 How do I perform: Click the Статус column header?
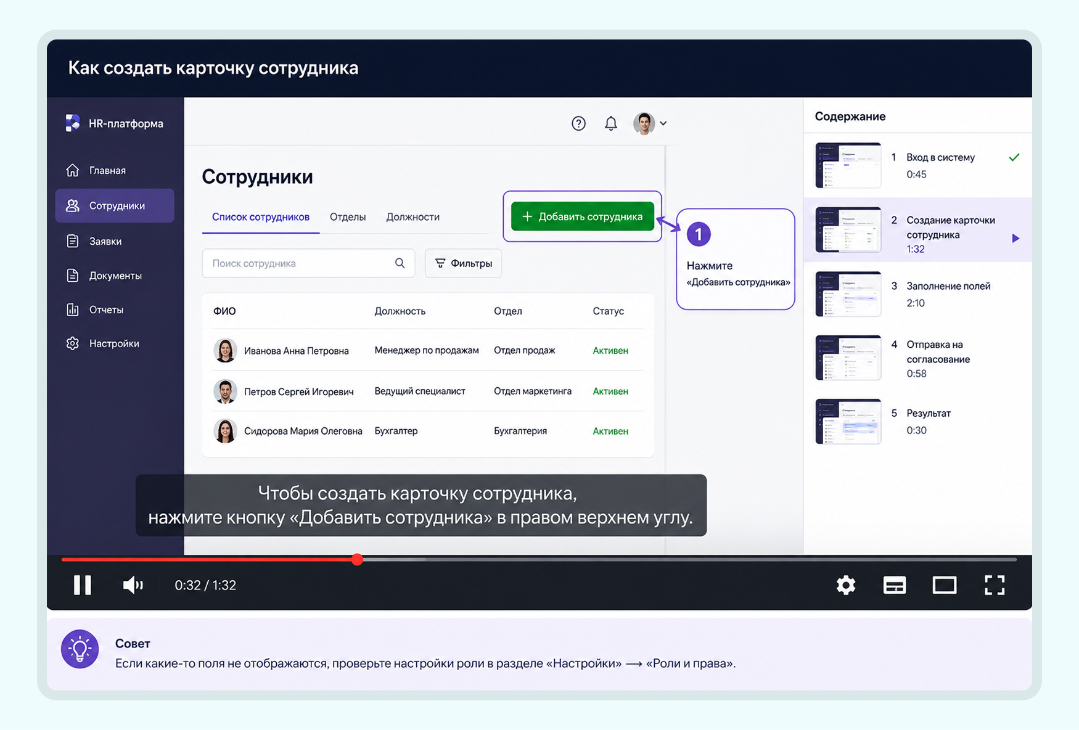pos(608,311)
